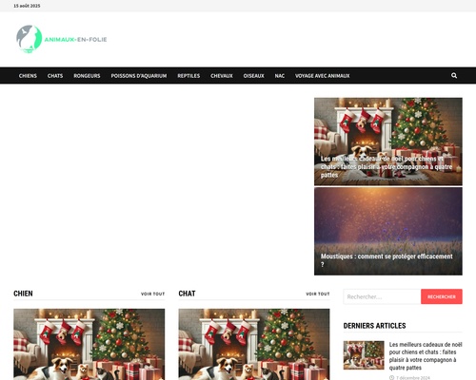The image size is (476, 380).
Task: Open the Moustiques article banner
Action: coord(388,231)
